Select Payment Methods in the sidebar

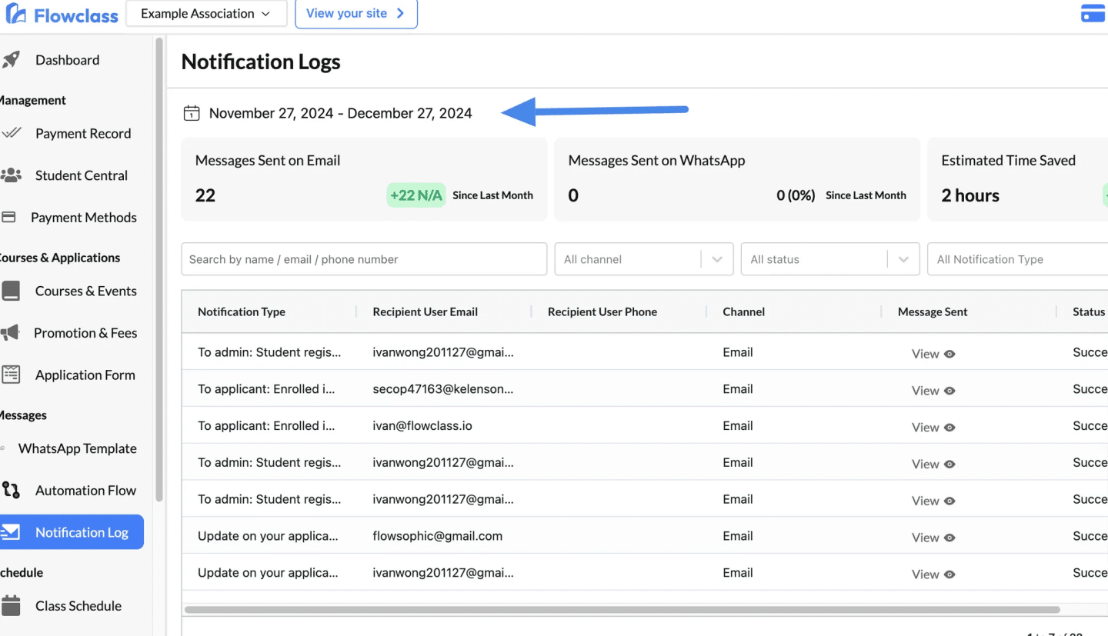tap(84, 218)
